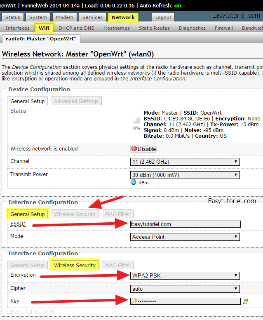This screenshot has height=320, width=263.
Task: Click the signal strength icon showing 0%
Action: tap(136, 120)
